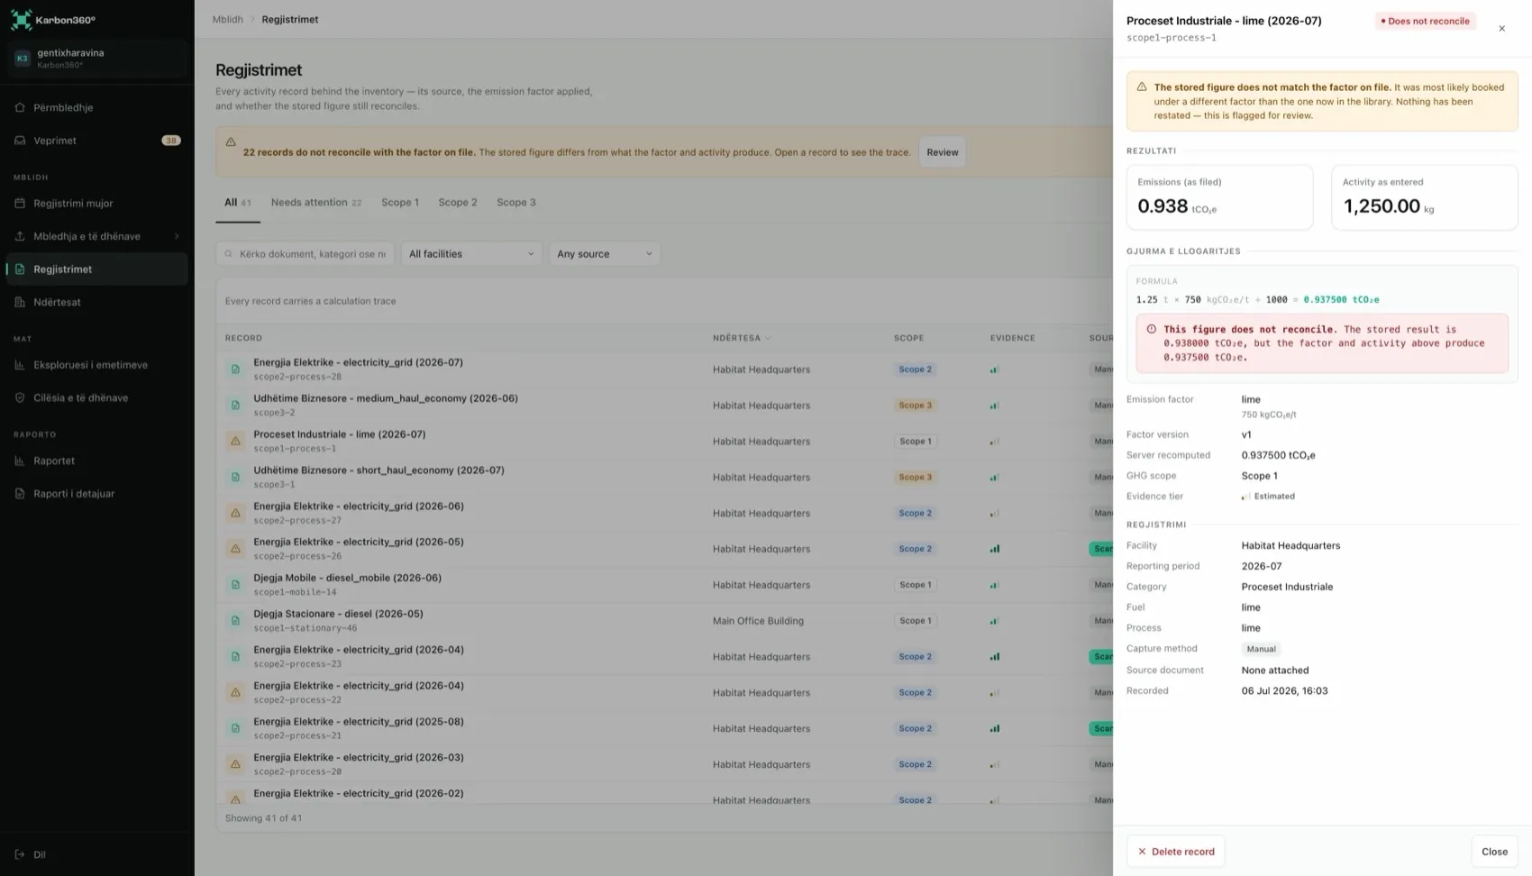
Task: Click the Does not reconcile status badge
Action: pyautogui.click(x=1426, y=22)
